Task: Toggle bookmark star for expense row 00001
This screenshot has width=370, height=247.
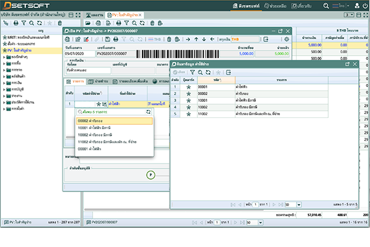Action: (188, 87)
